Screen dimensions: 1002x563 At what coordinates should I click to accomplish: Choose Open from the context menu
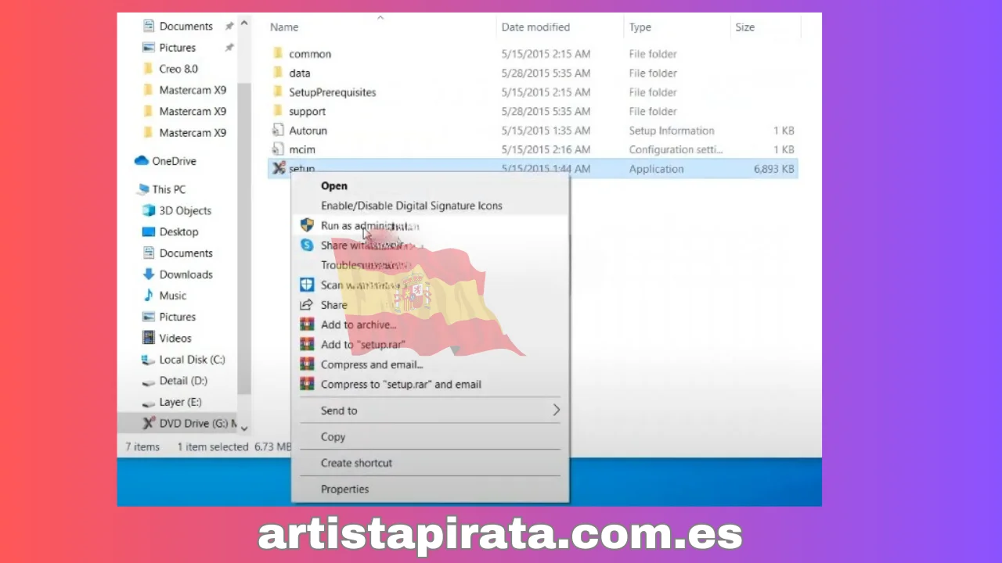[x=334, y=185]
